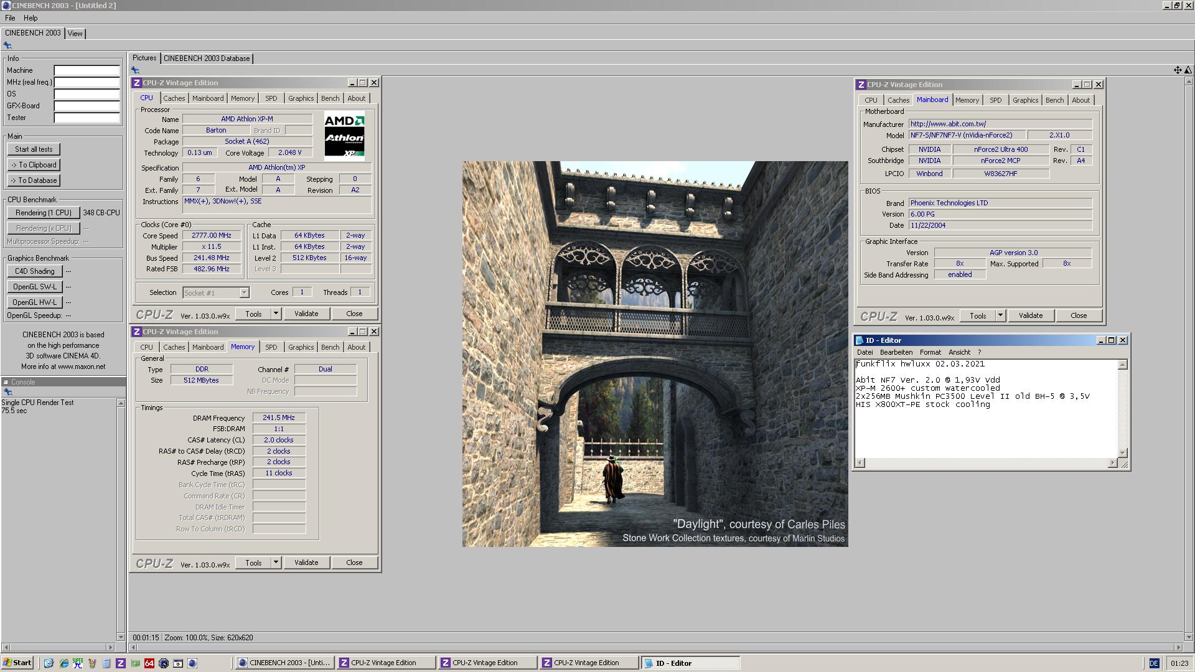Open the Help menu in Cinebench
The width and height of the screenshot is (1195, 672).
(x=30, y=18)
